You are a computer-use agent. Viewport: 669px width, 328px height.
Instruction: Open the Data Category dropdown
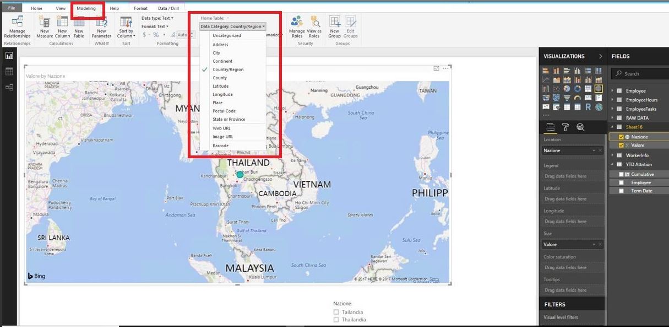pos(232,26)
